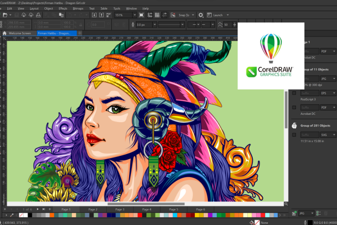Click the cloud upload icon
Screen dimensions: 337x225
click(x=31, y=15)
